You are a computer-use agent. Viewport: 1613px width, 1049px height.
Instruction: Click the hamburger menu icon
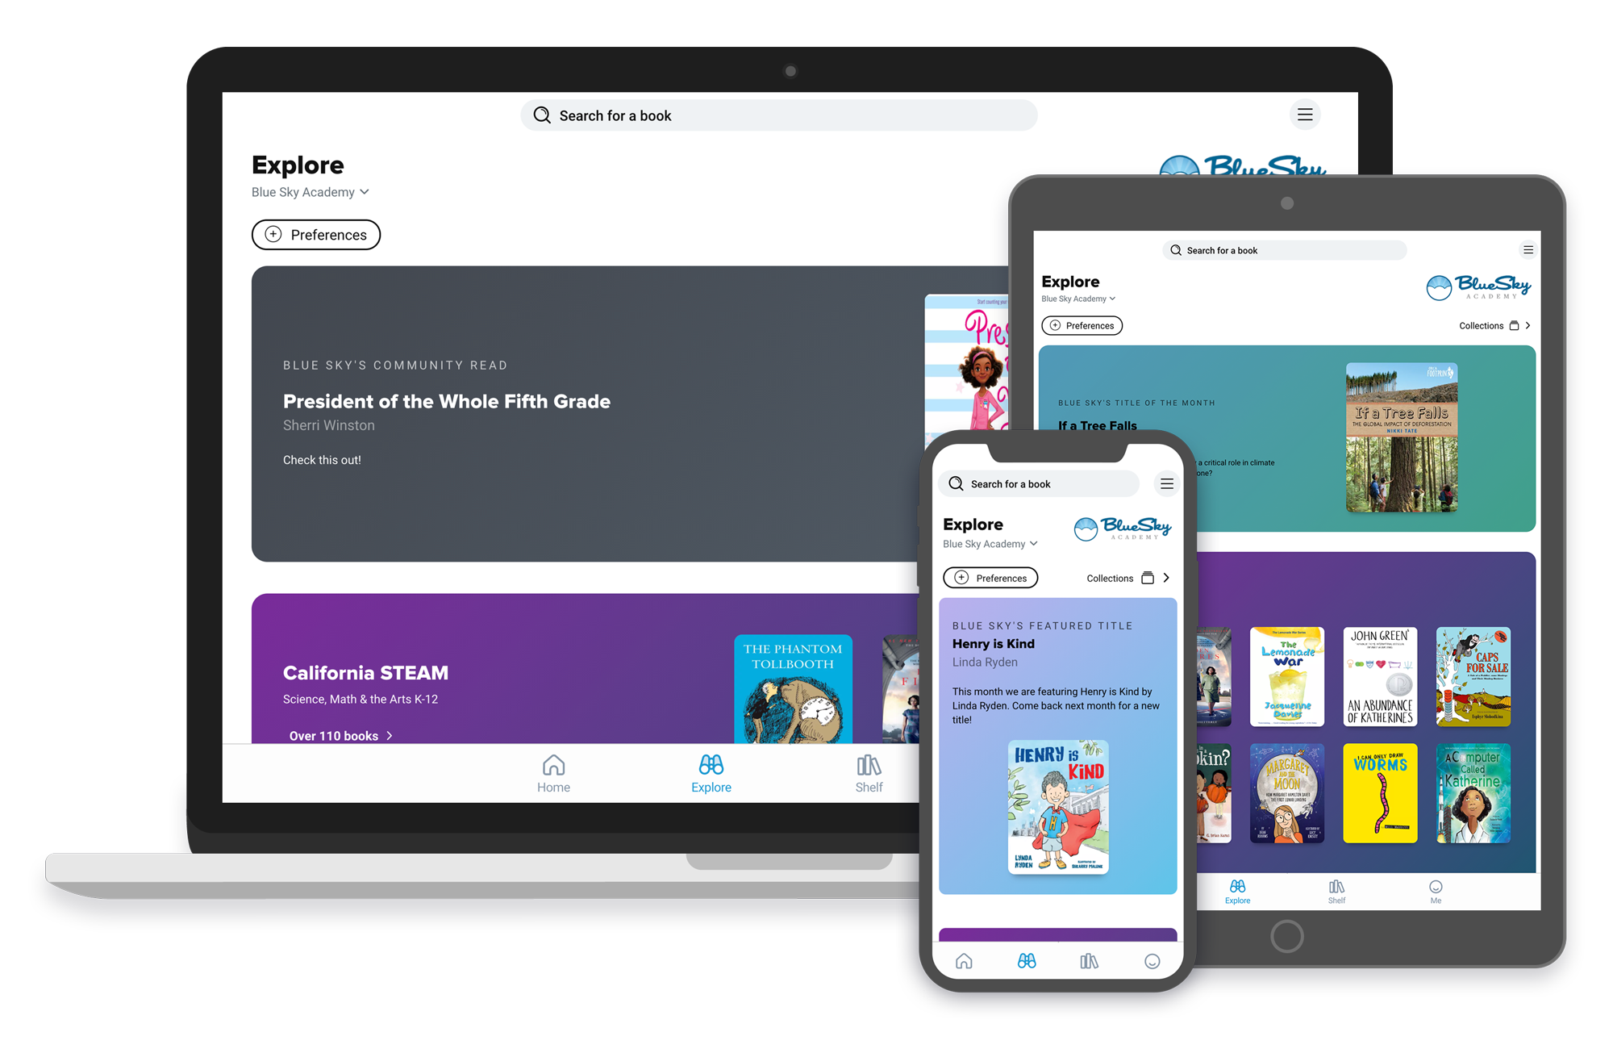[1307, 114]
